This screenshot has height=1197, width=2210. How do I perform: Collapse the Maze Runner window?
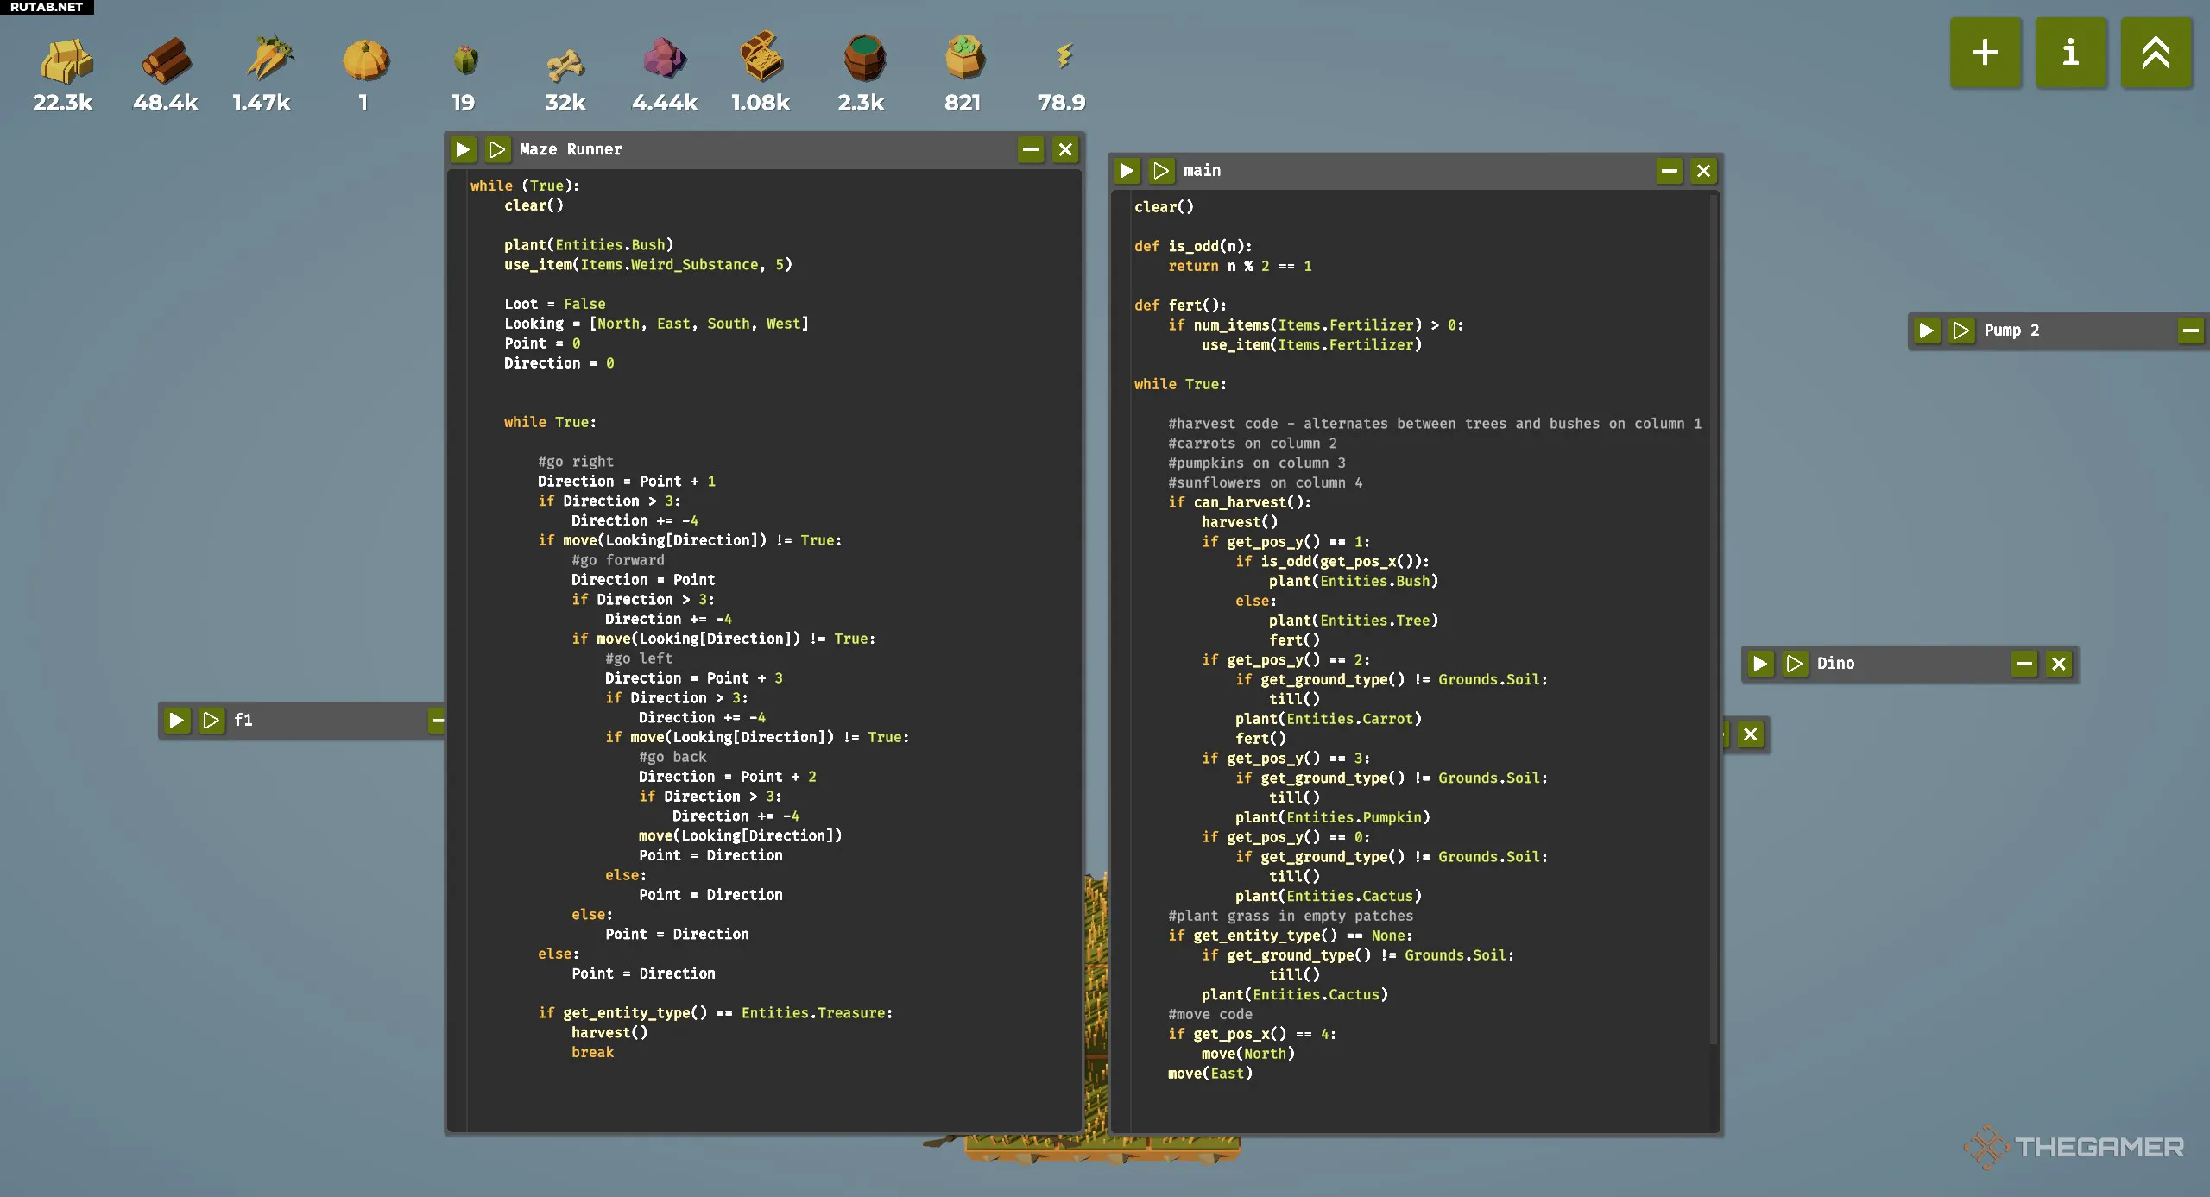pos(1031,150)
